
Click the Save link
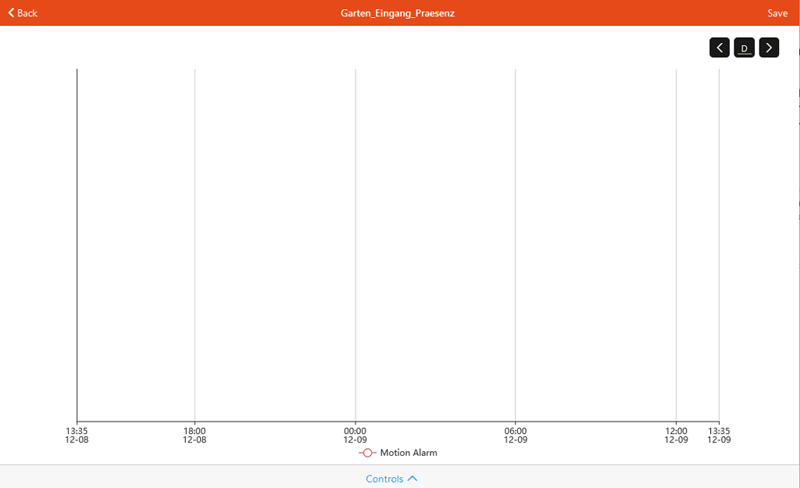pyautogui.click(x=777, y=13)
